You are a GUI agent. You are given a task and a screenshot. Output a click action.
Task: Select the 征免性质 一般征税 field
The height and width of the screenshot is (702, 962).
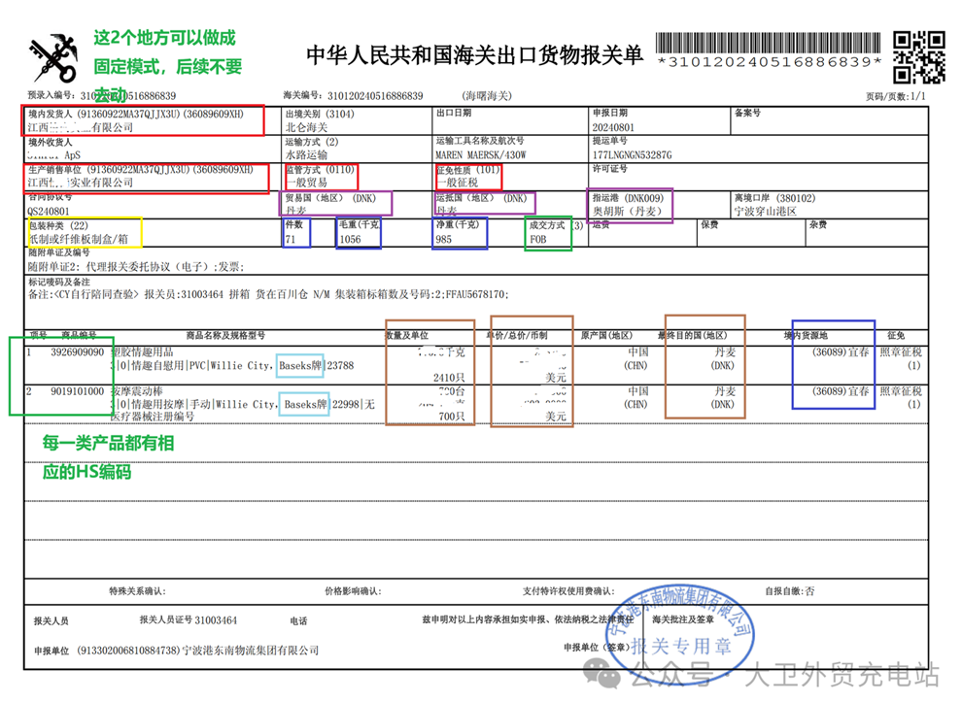(x=468, y=176)
